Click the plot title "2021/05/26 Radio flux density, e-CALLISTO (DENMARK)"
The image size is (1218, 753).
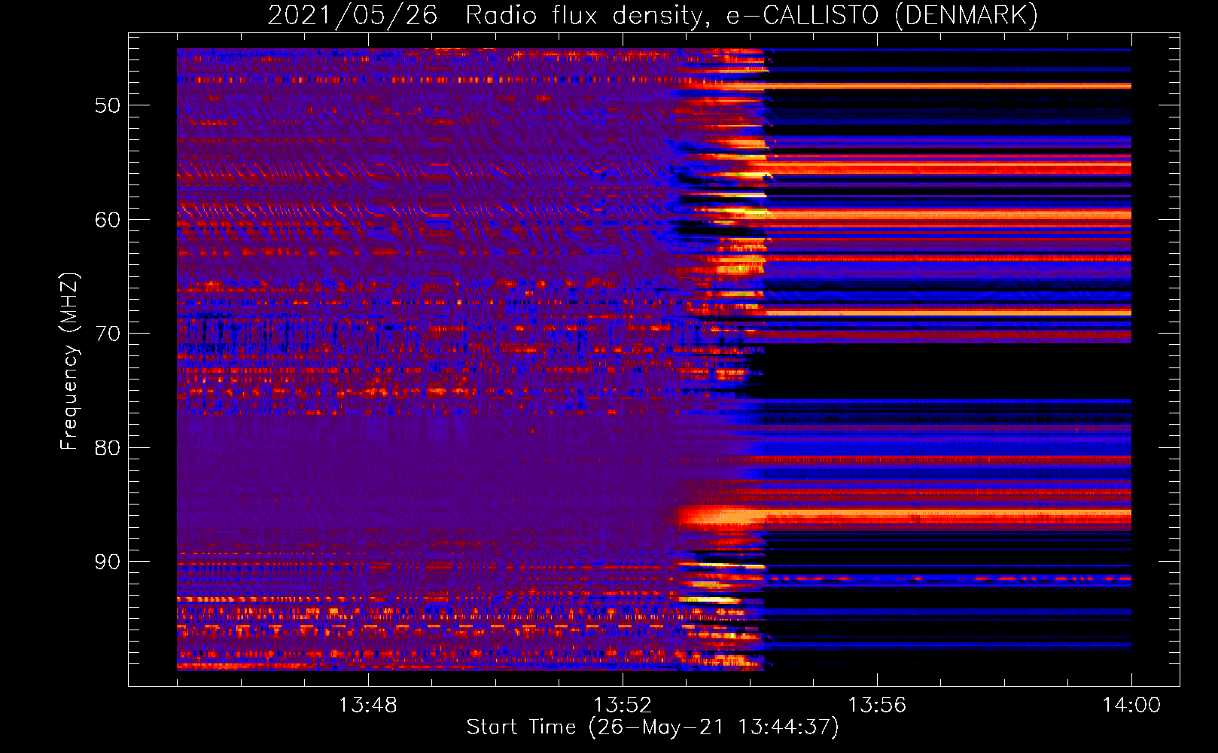[x=653, y=15]
